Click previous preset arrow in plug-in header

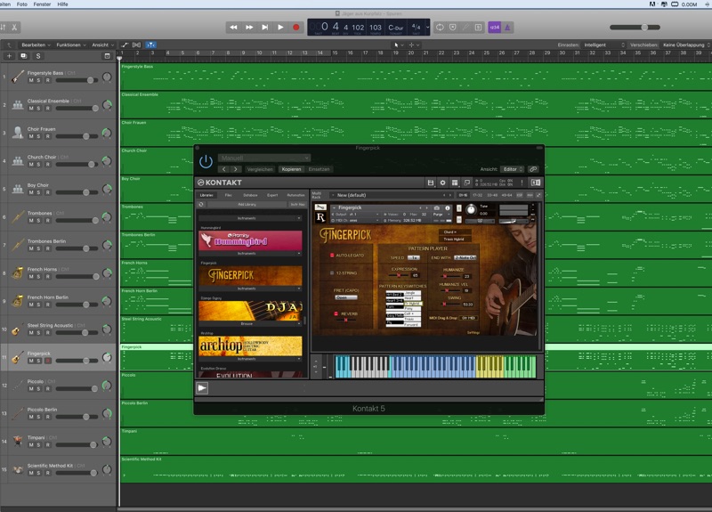click(x=224, y=169)
